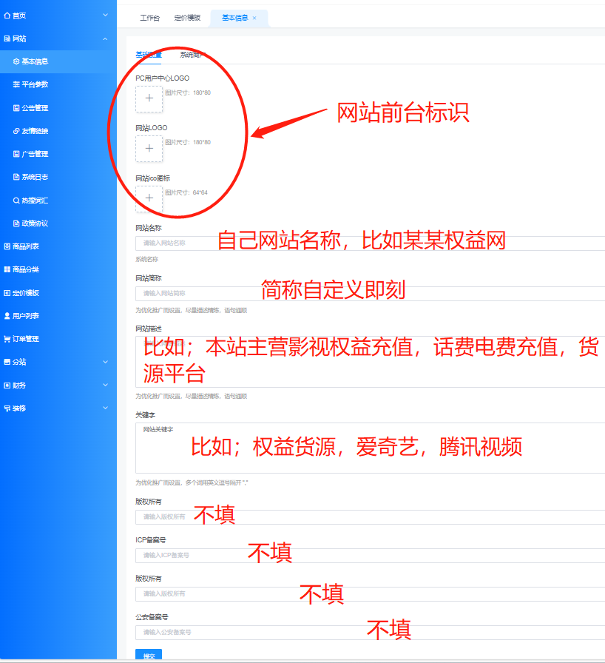Screen dimensions: 605x663
Task: Open 政策协议 sidebar entry
Action: tap(35, 223)
